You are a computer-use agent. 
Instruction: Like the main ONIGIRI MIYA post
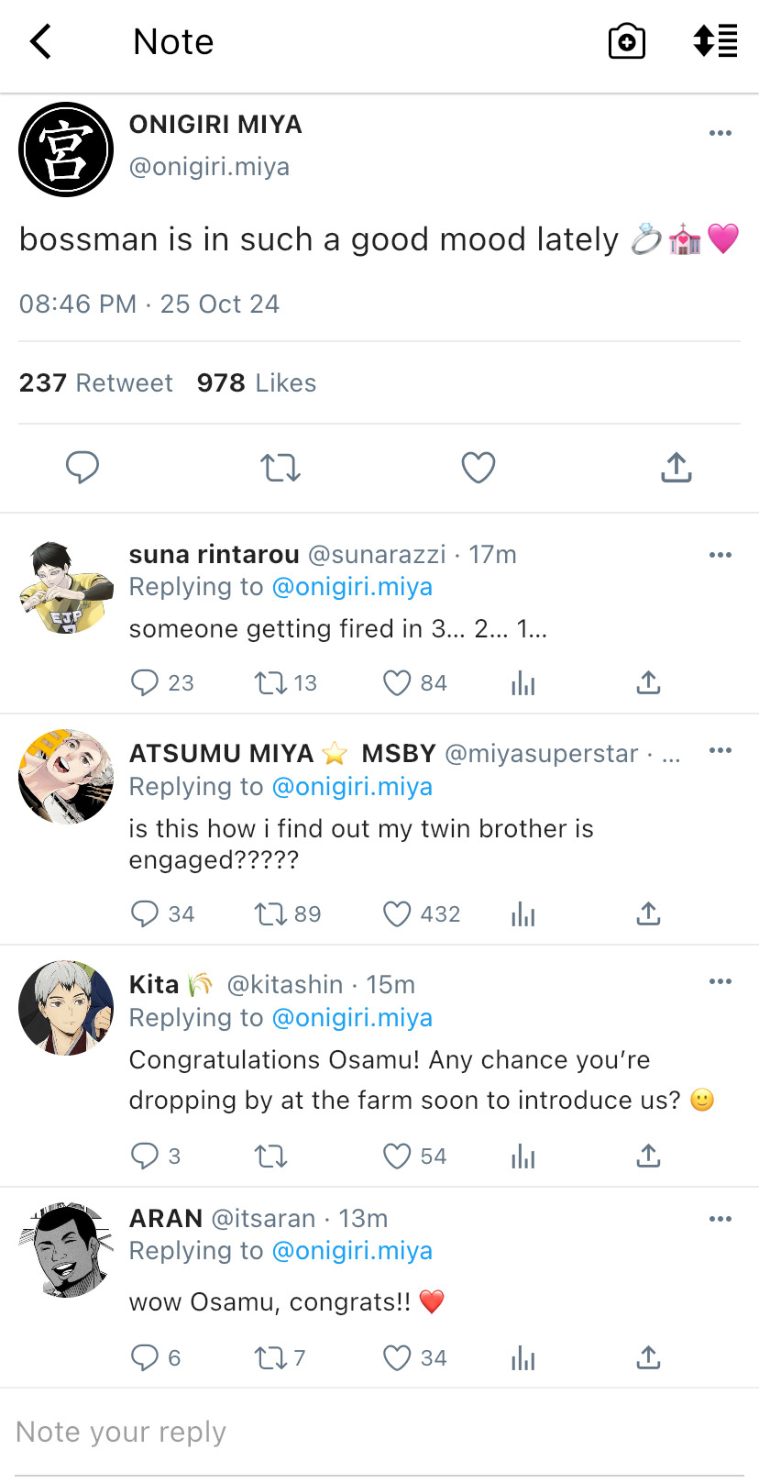point(478,468)
